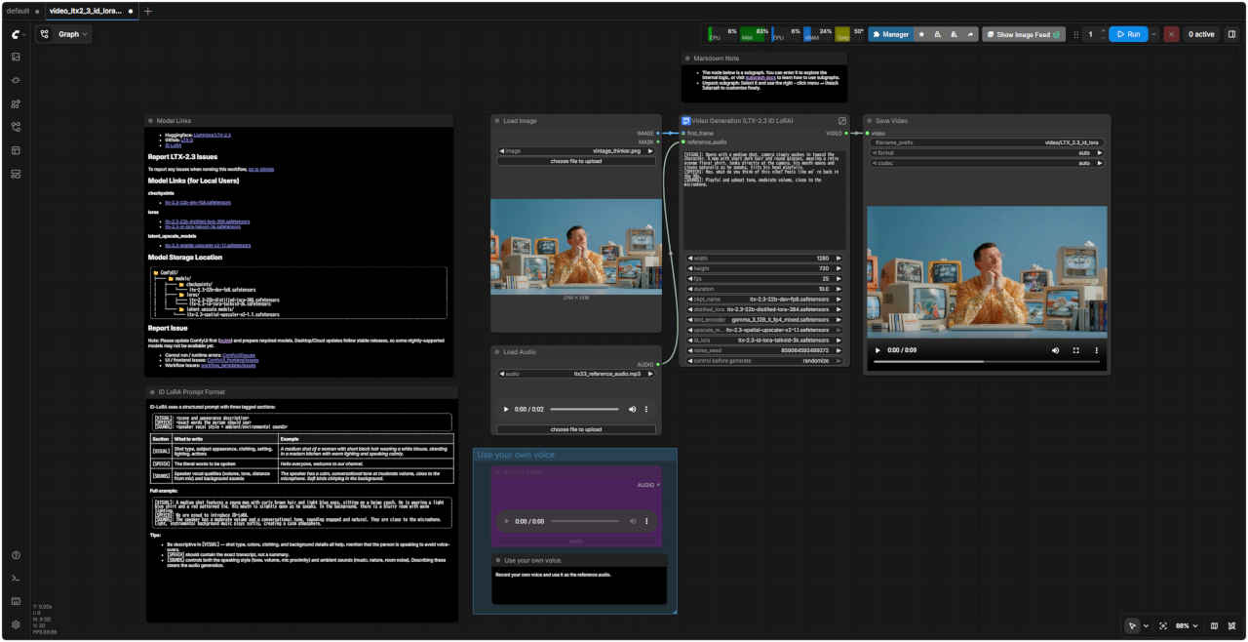Open the node library sidebar icon
This screenshot has width=1248, height=642.
click(16, 80)
